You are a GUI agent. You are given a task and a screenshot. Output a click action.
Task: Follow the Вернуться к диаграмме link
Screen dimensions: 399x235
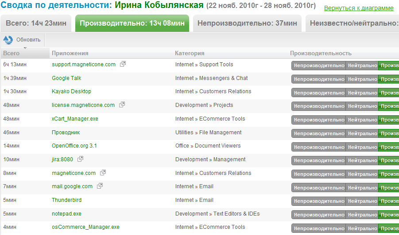[359, 8]
